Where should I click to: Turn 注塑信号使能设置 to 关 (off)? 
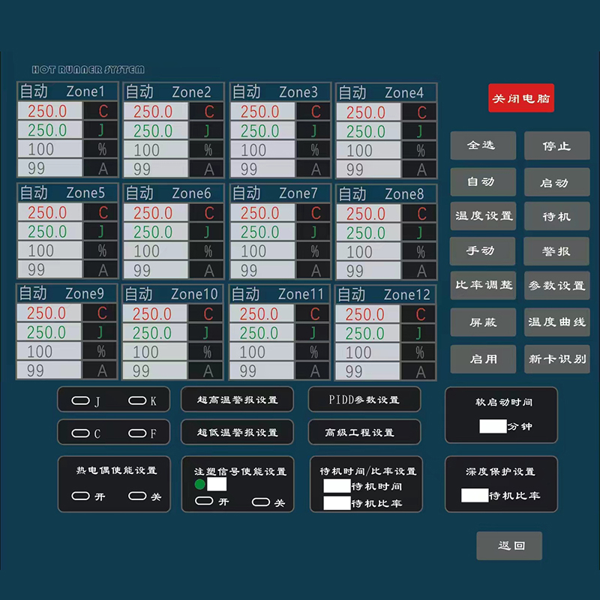click(261, 502)
